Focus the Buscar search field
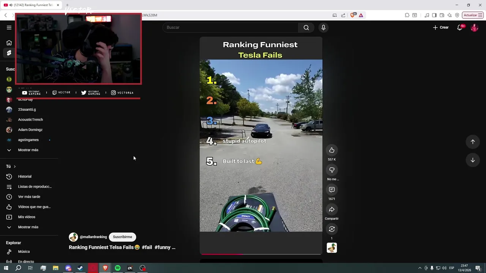This screenshot has height=273, width=486. point(231,27)
